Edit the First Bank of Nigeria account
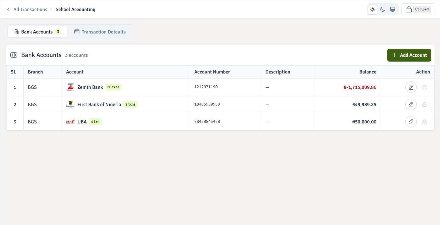Screen dimensions: 440x225 (x=411, y=104)
